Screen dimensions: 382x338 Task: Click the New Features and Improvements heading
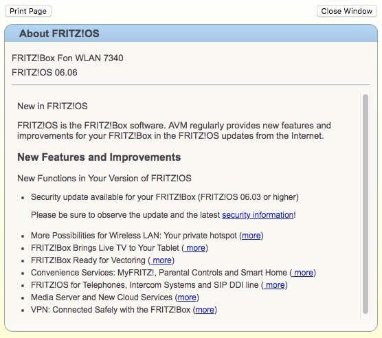tap(99, 157)
